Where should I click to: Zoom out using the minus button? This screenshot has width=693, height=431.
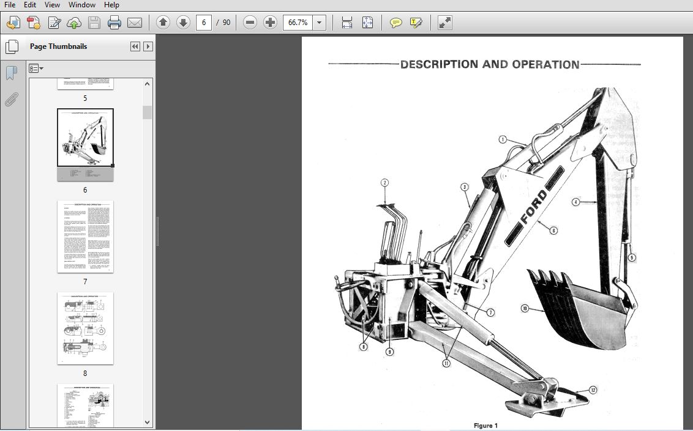(x=250, y=23)
